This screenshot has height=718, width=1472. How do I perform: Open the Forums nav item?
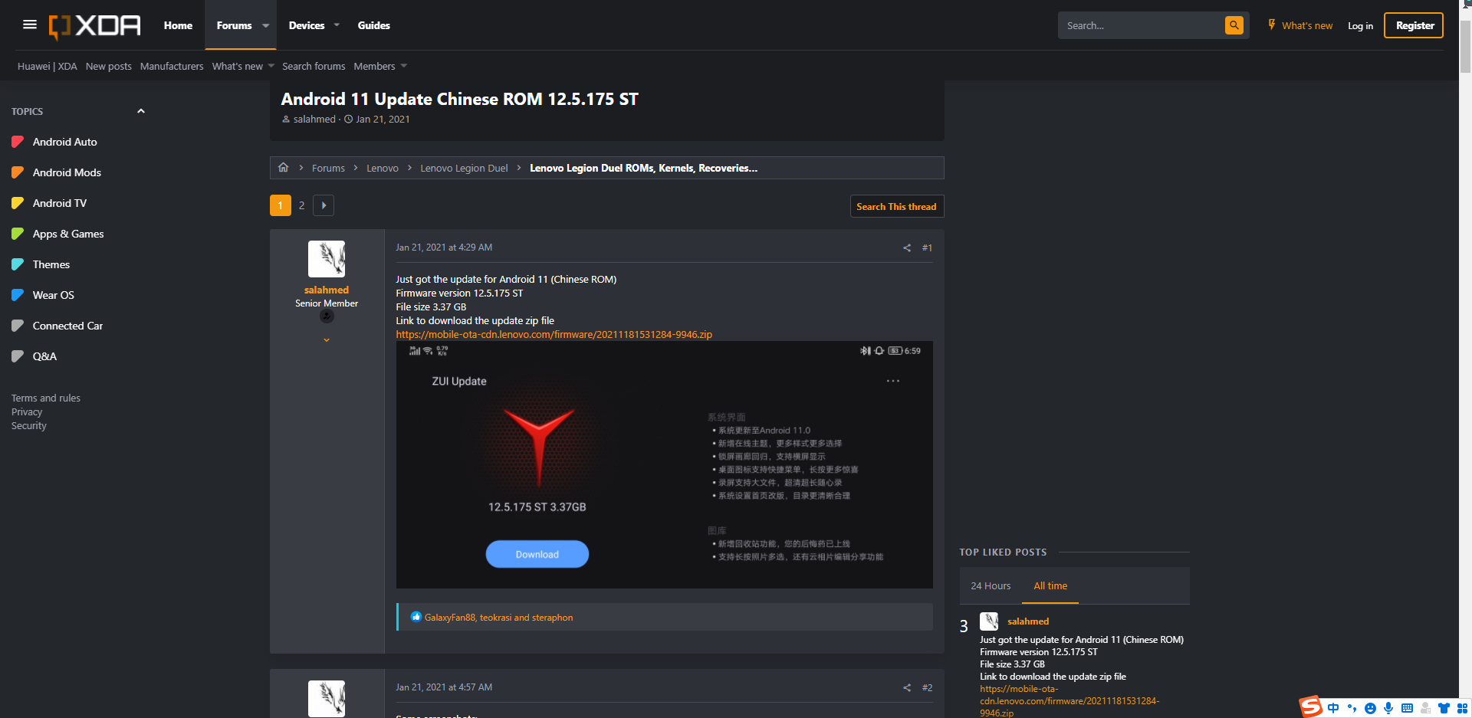(234, 25)
